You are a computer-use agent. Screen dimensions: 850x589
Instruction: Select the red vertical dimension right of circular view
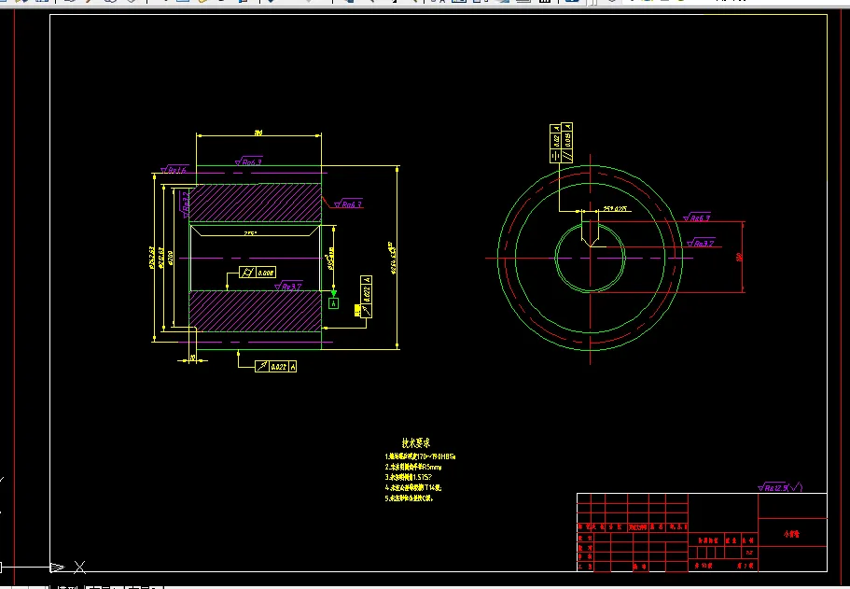pos(739,257)
